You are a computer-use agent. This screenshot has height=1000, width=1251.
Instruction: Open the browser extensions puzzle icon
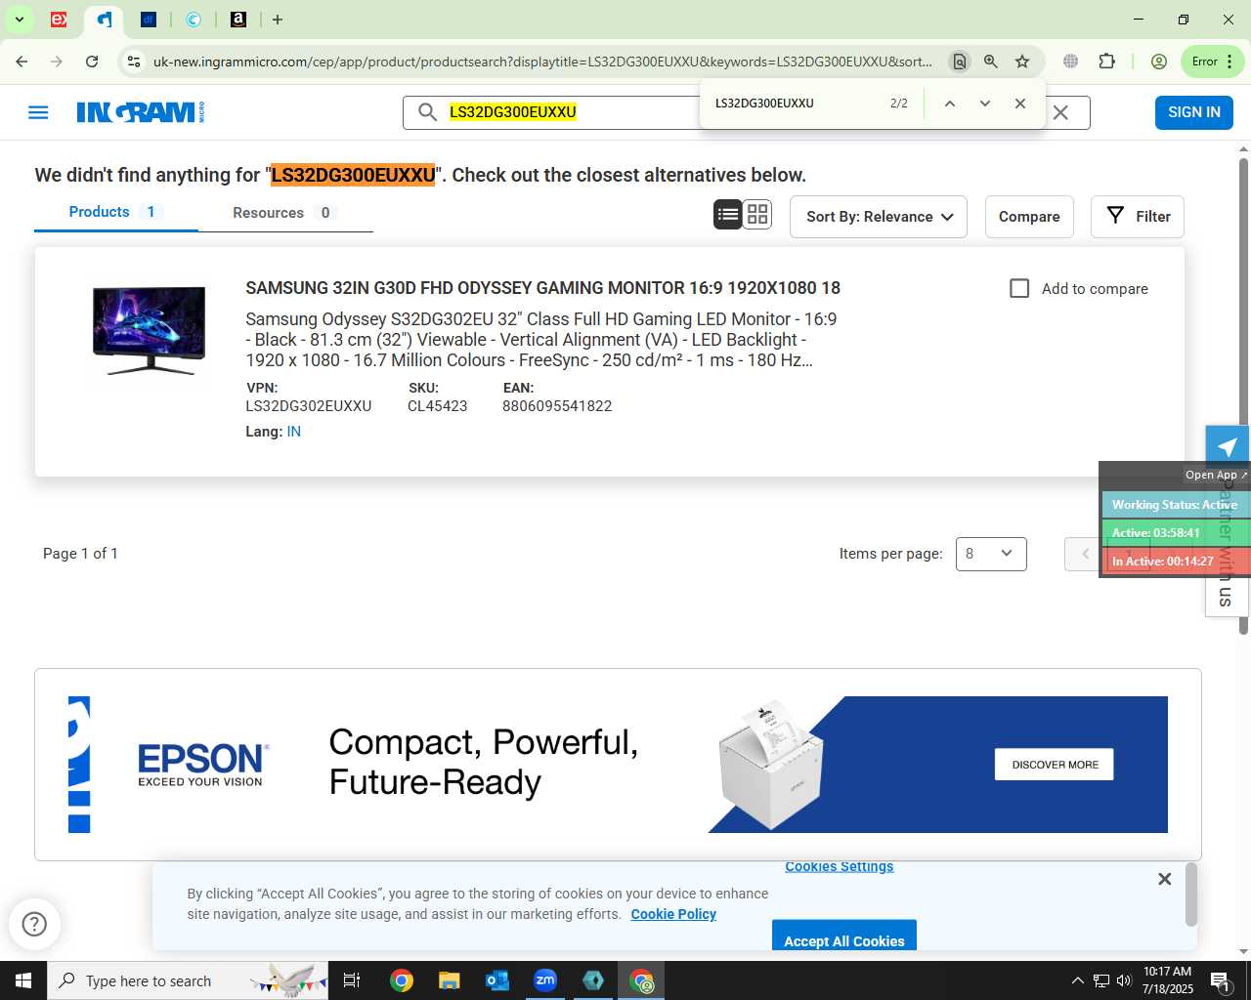[x=1106, y=62]
